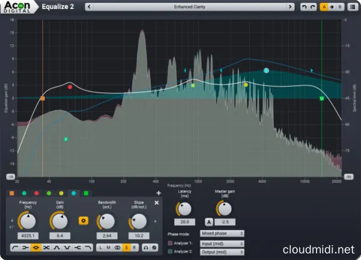Set band channel to Right (R)
Viewport: 361px width, 260px height.
[134, 247]
